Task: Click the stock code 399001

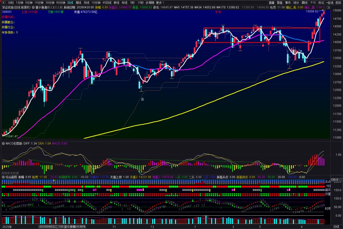Action: point(7,12)
